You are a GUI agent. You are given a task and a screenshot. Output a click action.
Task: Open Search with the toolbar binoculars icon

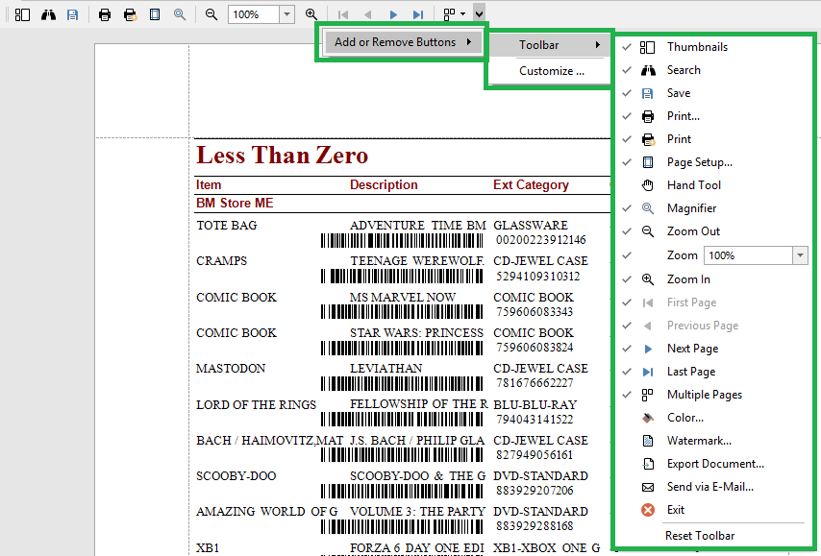[x=48, y=14]
